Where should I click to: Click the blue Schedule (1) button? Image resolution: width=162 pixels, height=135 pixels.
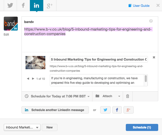pos(142,127)
